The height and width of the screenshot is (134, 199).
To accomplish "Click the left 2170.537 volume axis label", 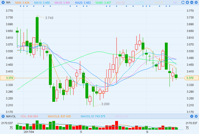I will 7,123.
